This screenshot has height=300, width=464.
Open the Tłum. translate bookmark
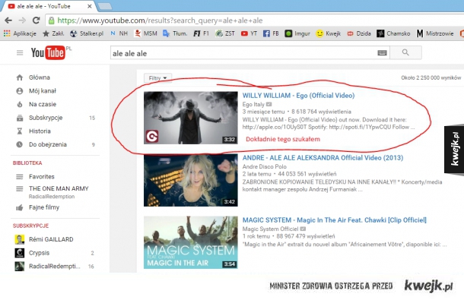(175, 33)
